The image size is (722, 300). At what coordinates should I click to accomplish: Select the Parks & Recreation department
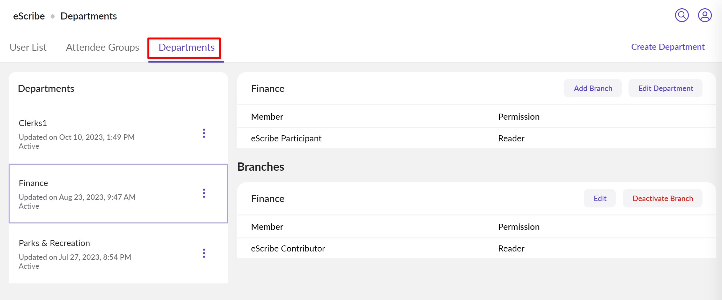[x=96, y=254]
